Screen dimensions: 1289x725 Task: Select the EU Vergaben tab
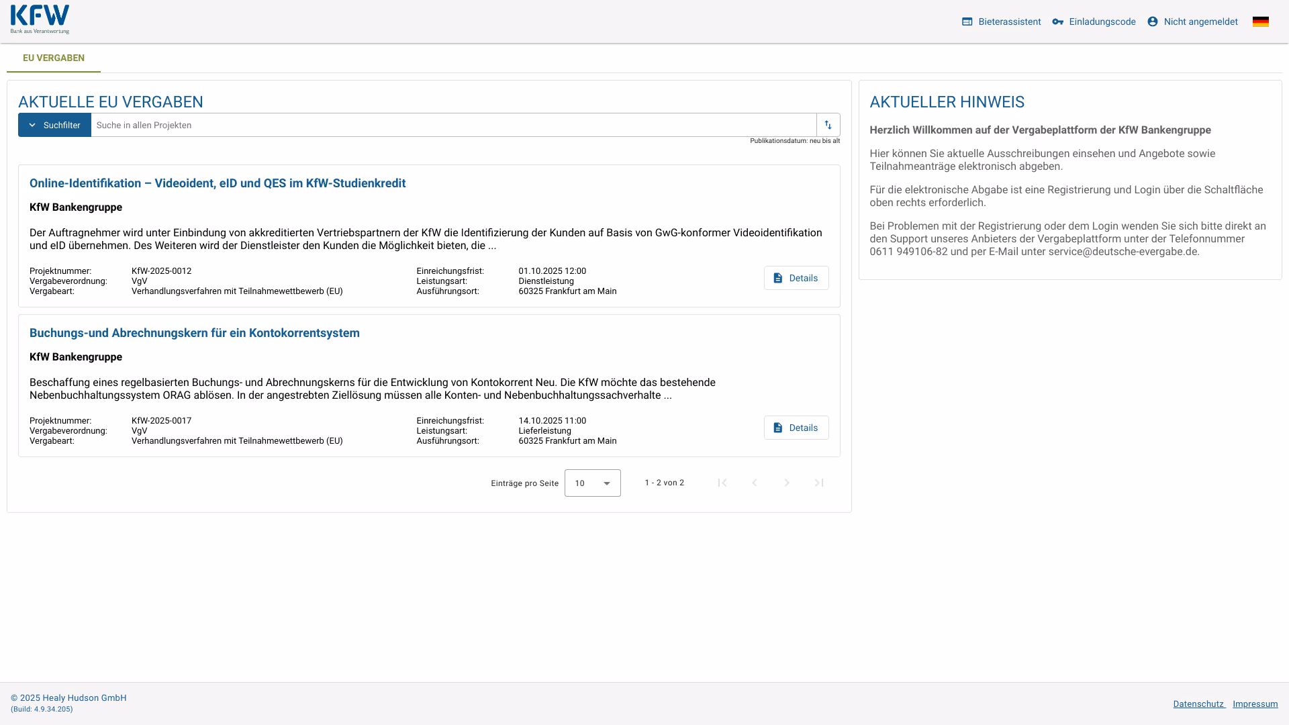point(54,58)
